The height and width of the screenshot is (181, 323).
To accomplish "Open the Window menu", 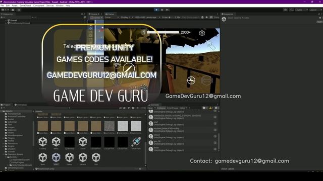I will click(x=60, y=6).
